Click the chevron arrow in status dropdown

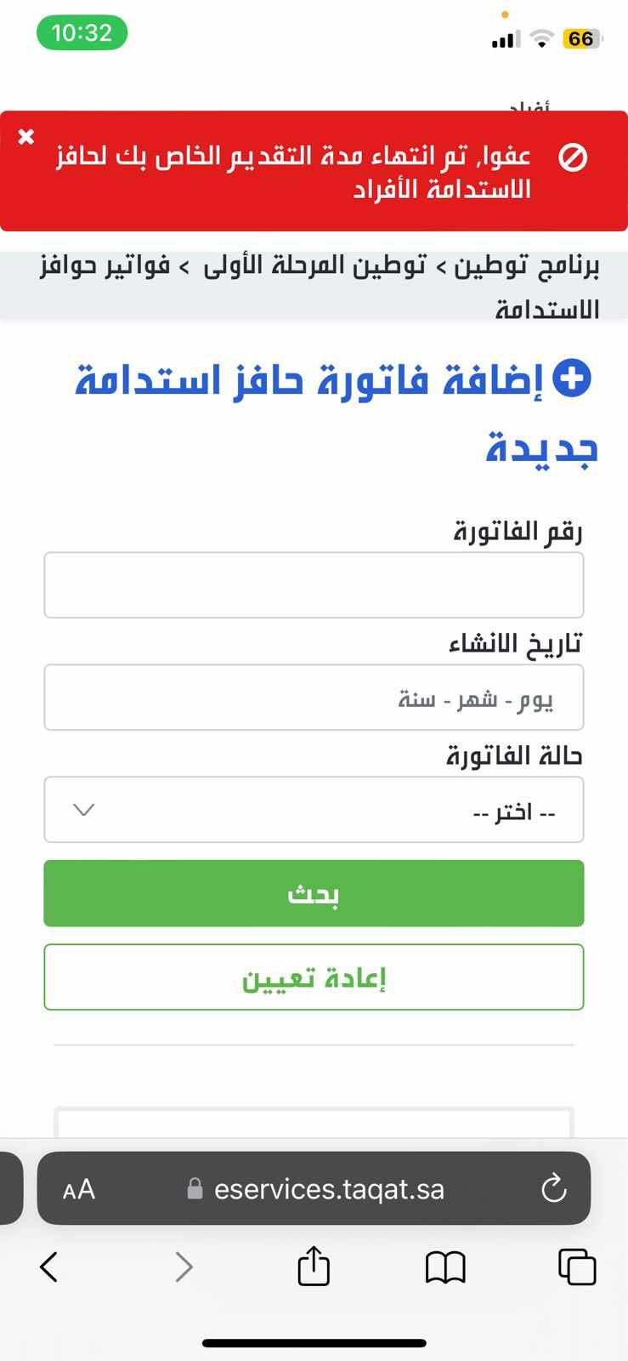[x=83, y=810]
